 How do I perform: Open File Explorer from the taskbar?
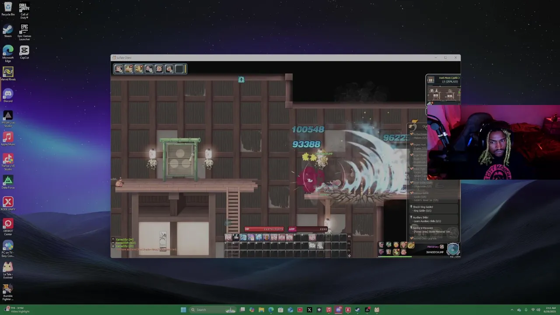pos(261,310)
